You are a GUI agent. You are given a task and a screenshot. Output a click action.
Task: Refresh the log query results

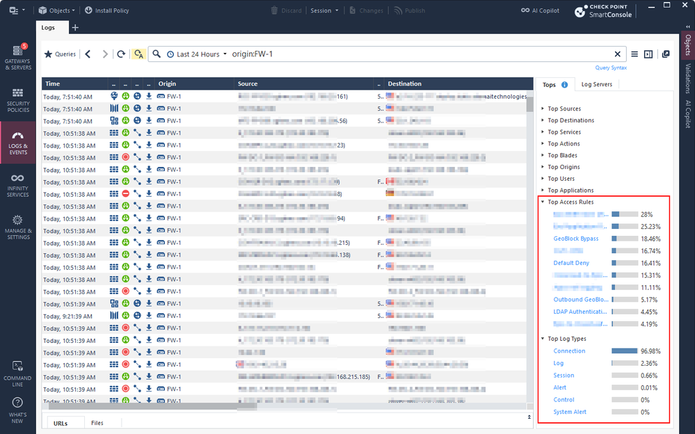122,54
